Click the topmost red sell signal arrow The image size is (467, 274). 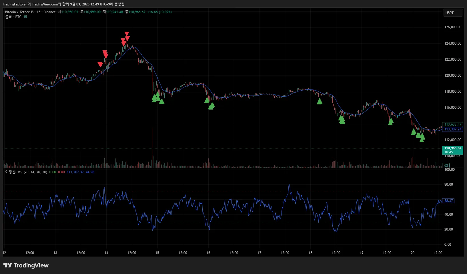(x=127, y=34)
